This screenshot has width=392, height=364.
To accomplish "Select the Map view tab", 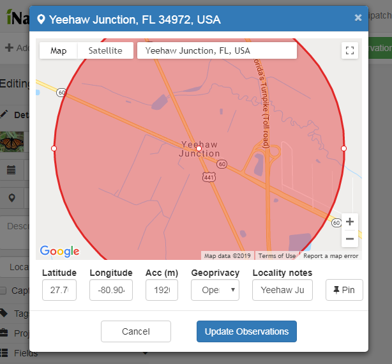I will pyautogui.click(x=58, y=50).
